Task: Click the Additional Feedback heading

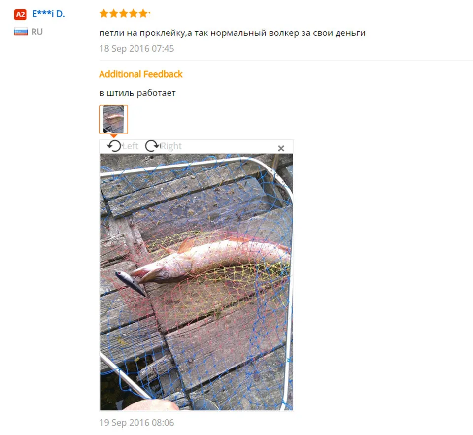Action: (x=141, y=74)
